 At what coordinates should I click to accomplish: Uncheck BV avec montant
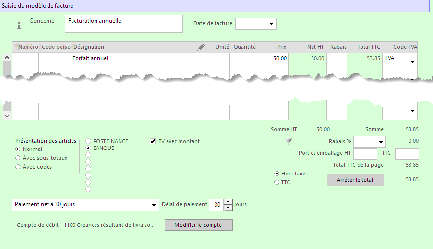coord(153,141)
